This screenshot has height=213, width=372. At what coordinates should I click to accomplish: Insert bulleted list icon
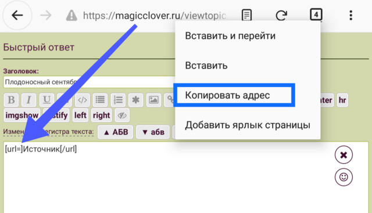point(100,100)
